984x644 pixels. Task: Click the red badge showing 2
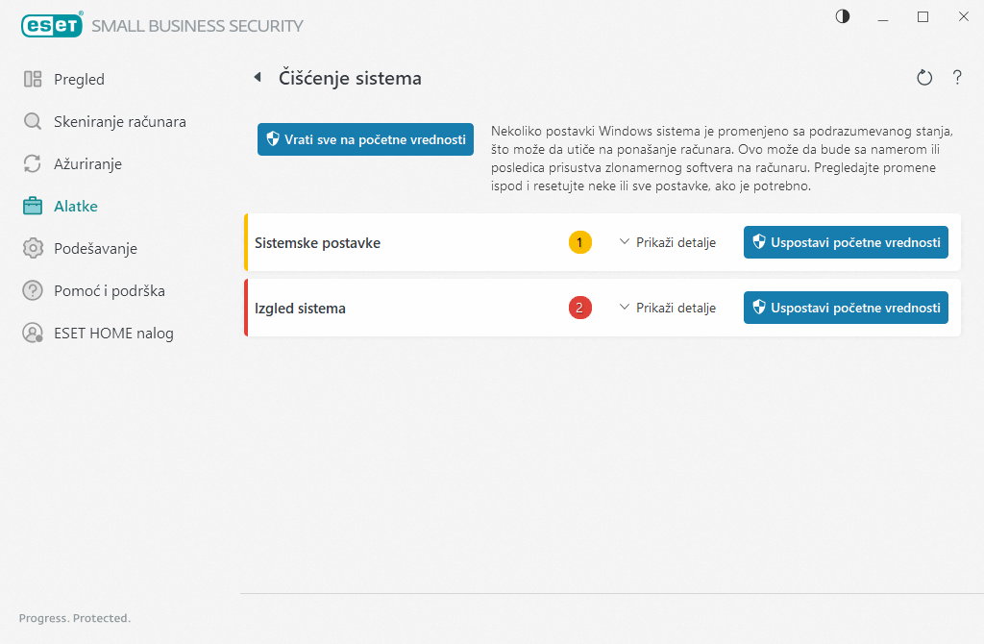point(580,309)
